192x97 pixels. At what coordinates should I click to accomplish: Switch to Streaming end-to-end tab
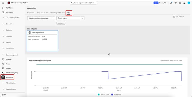click(57, 13)
